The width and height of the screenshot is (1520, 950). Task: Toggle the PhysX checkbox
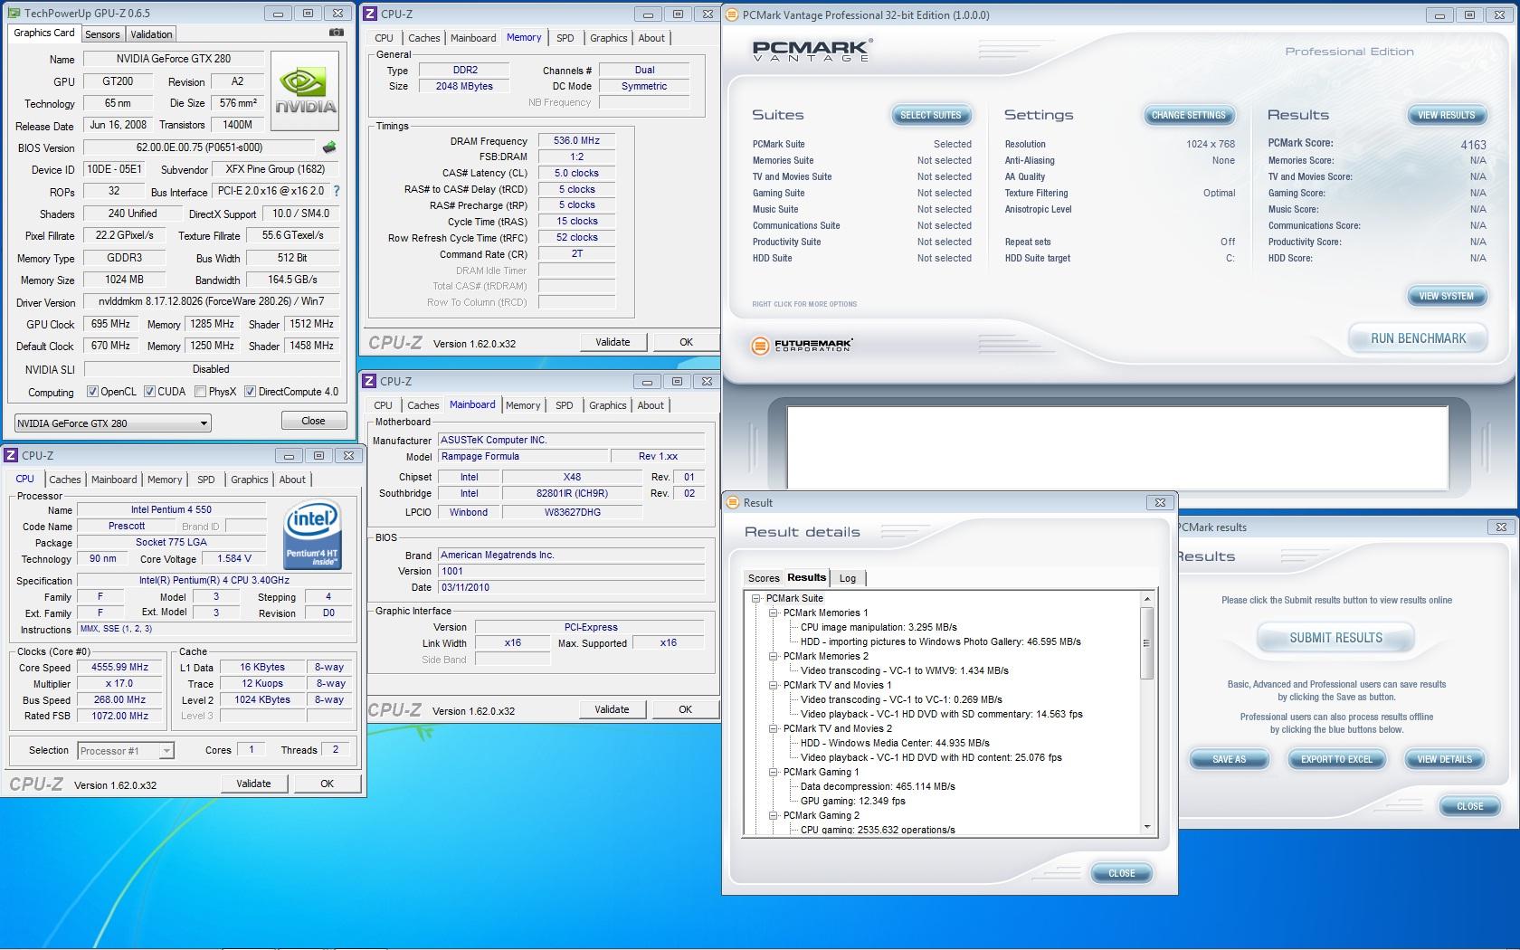[x=200, y=392]
